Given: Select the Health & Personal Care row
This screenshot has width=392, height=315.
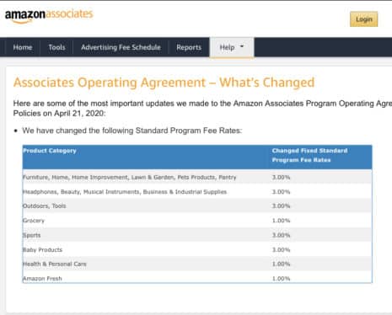Looking at the screenshot, I should pyautogui.click(x=197, y=264).
